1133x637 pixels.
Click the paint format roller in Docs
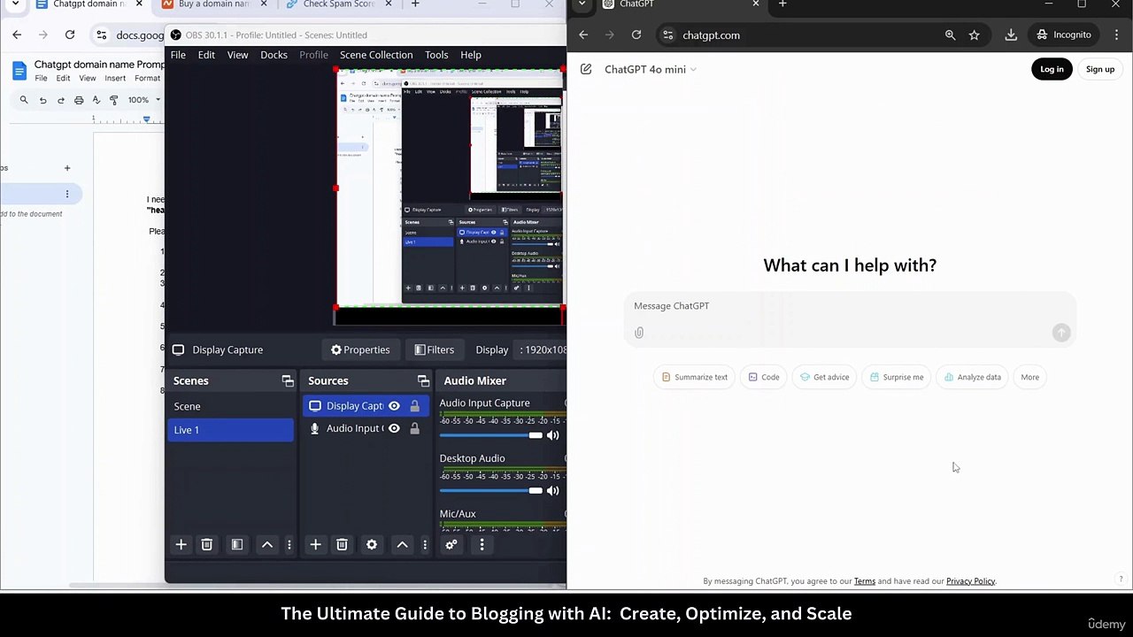coord(113,100)
